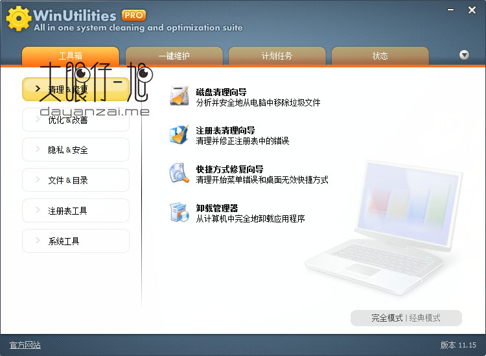Switch to 经典模式 view
Image resolution: width=486 pixels, height=356 pixels.
click(424, 318)
